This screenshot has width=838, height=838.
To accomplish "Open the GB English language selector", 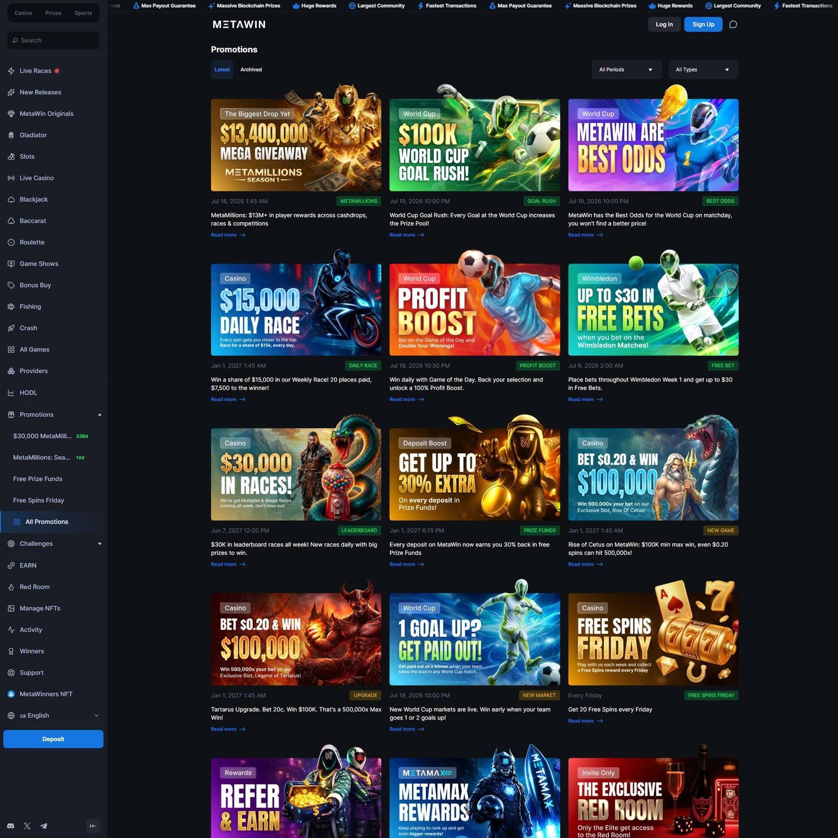I will pos(53,716).
